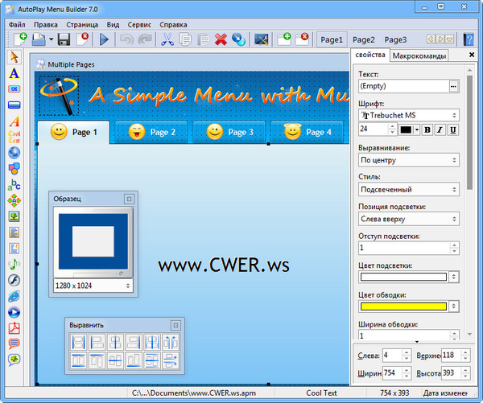Select the blue letter A text tool
This screenshot has width=483, height=403.
click(x=14, y=73)
